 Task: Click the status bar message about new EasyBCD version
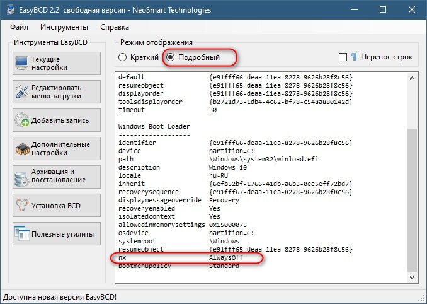[60, 297]
